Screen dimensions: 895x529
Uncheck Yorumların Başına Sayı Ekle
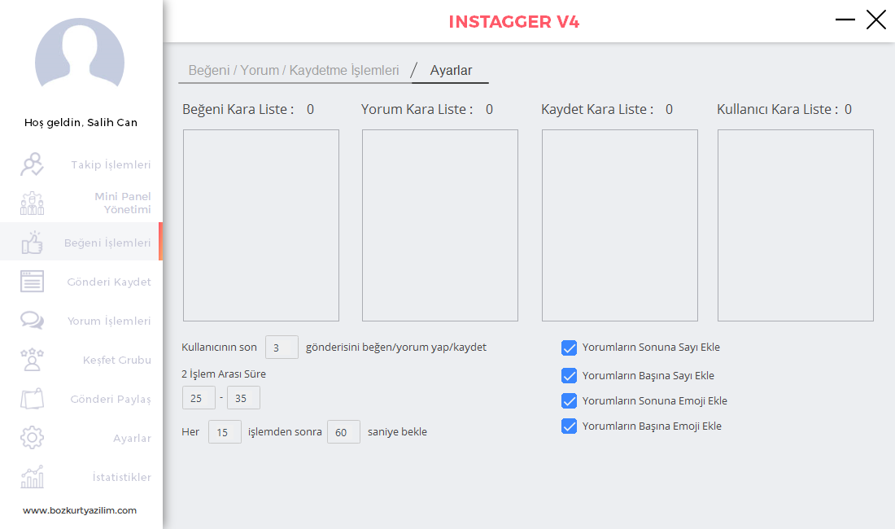[x=569, y=375]
